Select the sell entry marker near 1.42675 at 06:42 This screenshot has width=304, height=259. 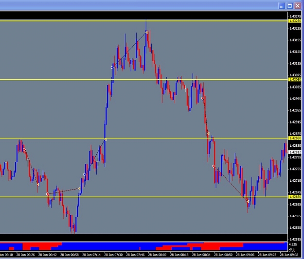(x=48, y=194)
